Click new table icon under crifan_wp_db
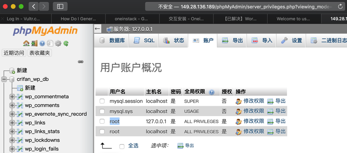This screenshot has height=153, width=347. [x=20, y=88]
